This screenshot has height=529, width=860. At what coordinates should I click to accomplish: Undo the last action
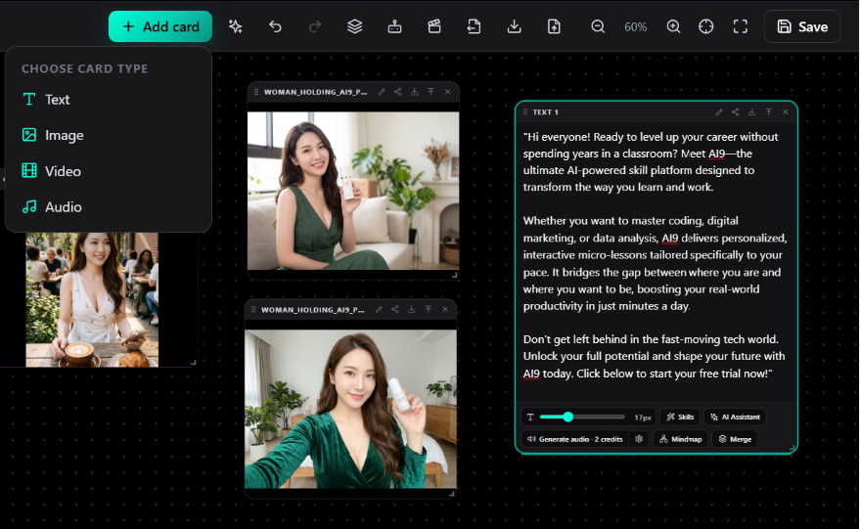point(275,26)
